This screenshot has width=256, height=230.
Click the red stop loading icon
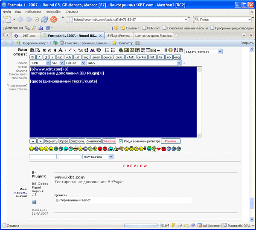point(53,20)
